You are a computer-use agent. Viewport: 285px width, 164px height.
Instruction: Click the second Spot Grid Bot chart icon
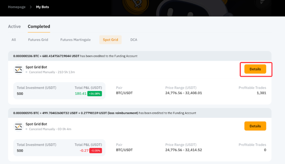[19, 126]
